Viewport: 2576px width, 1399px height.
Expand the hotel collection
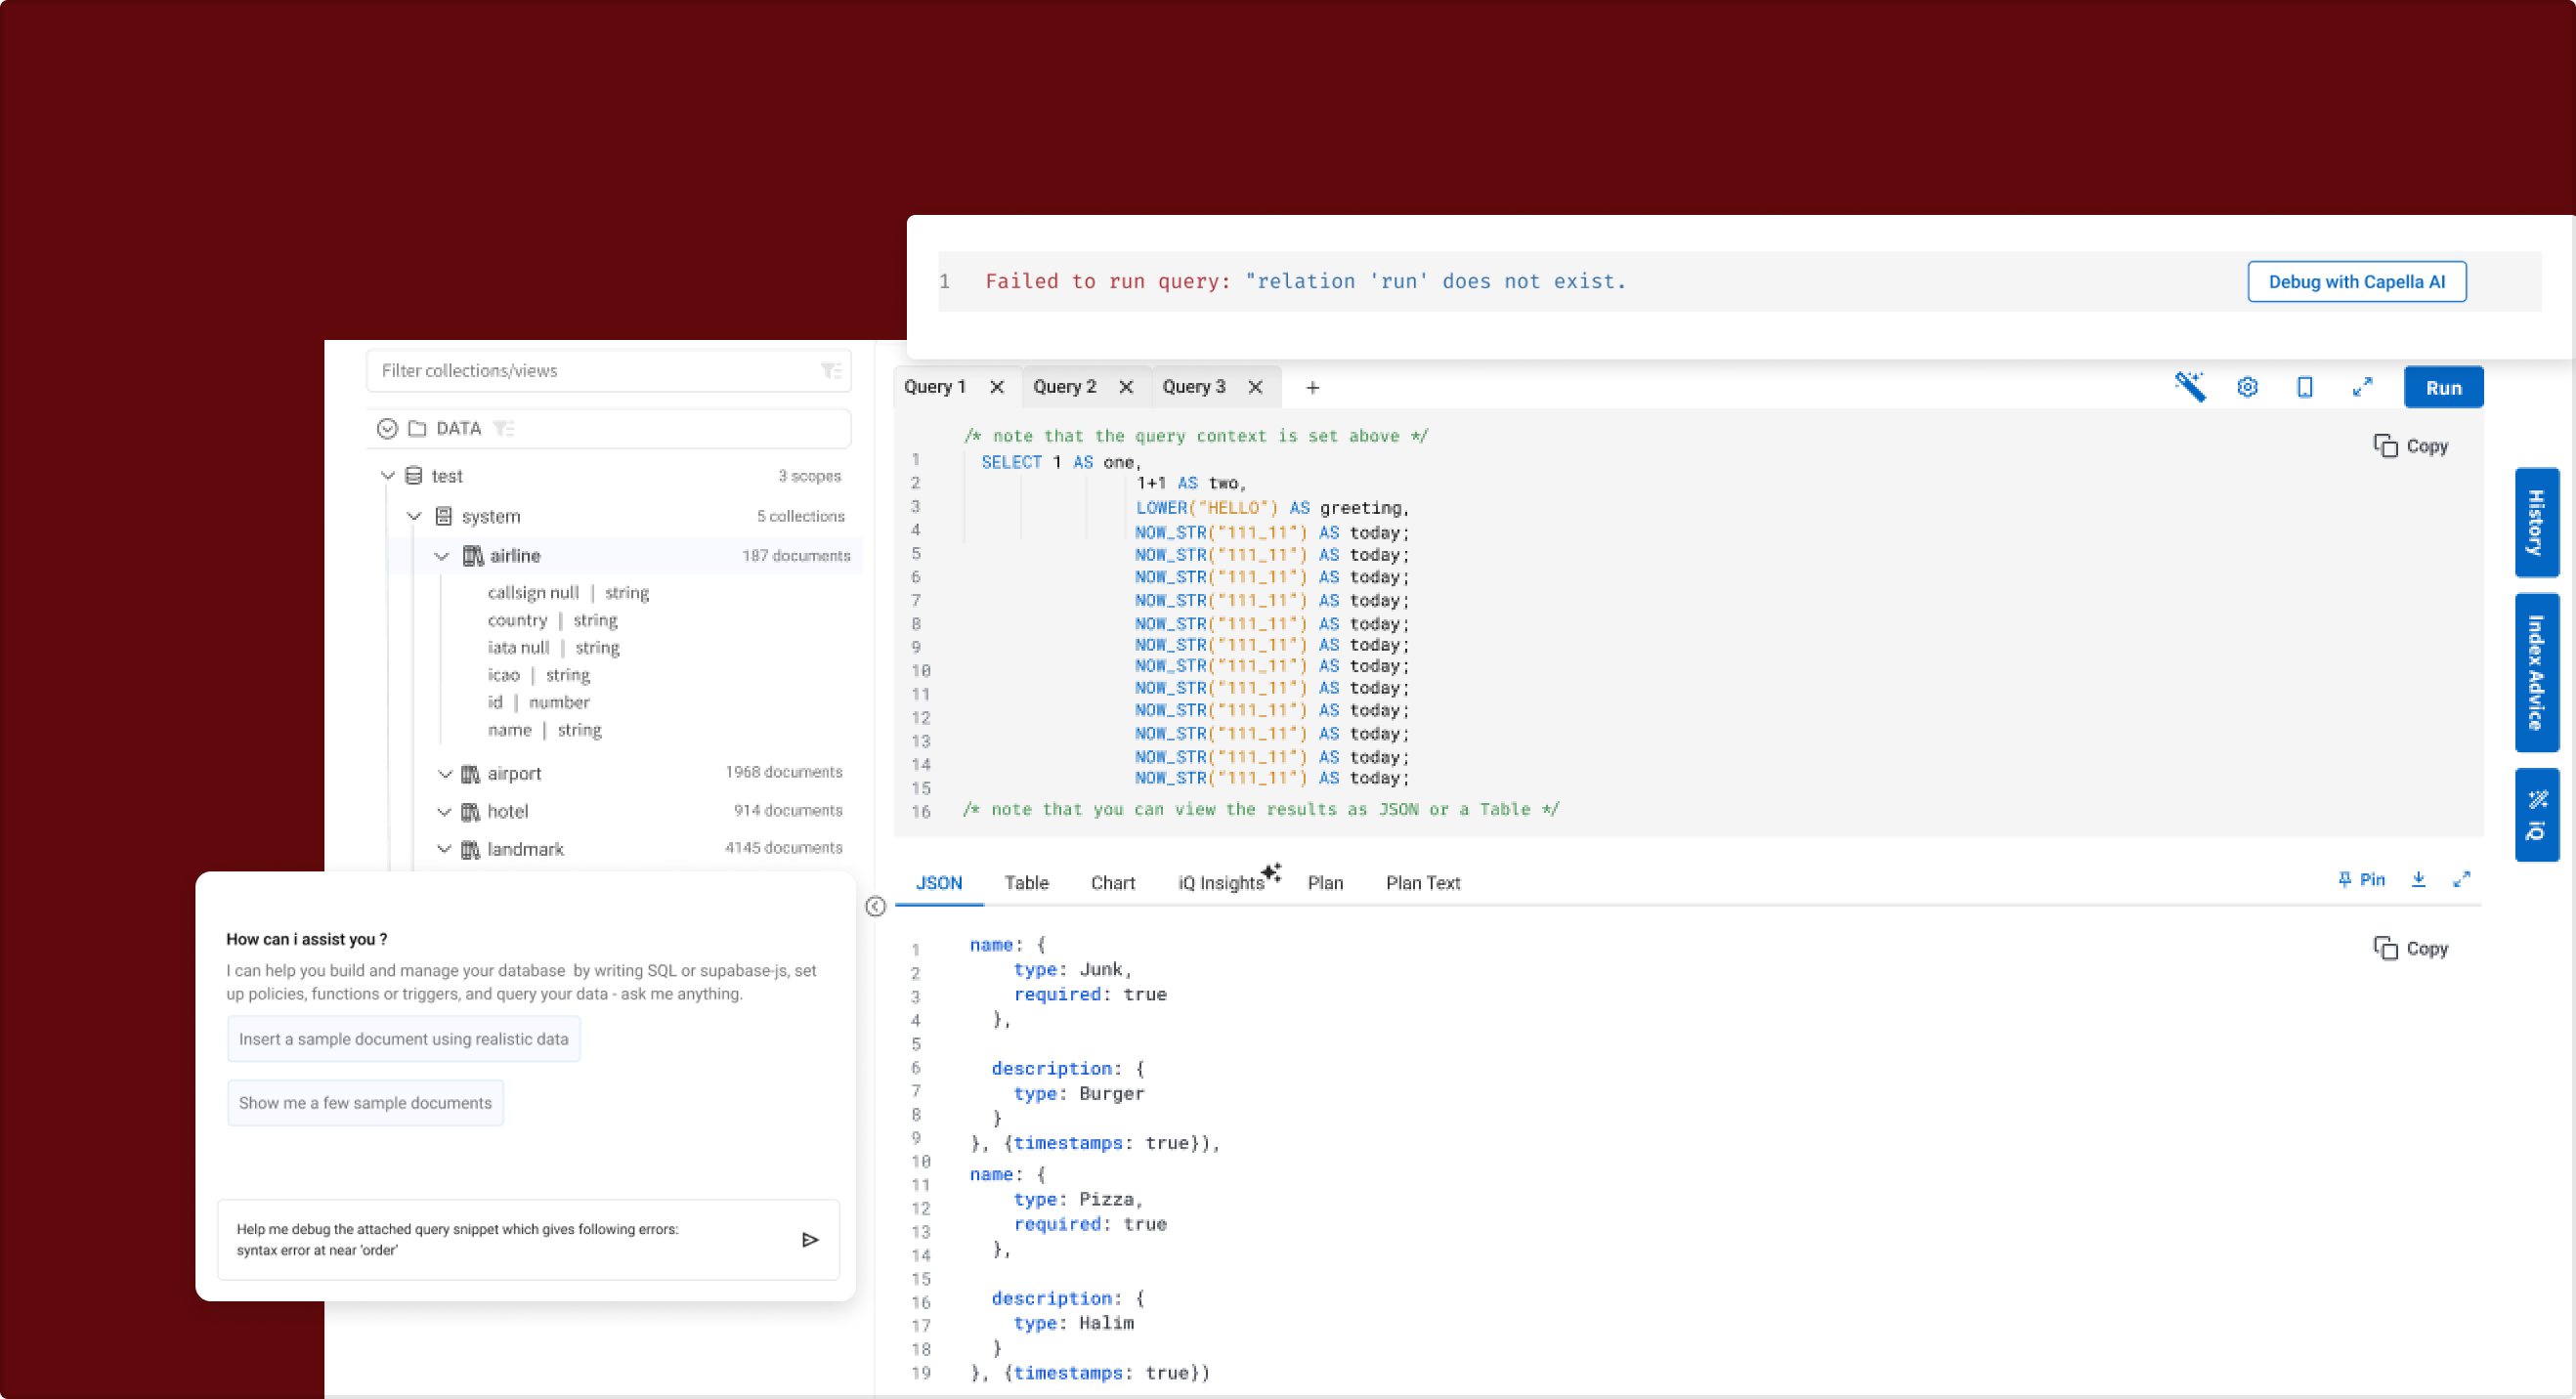click(x=444, y=812)
